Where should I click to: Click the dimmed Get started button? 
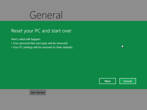(x=38, y=92)
